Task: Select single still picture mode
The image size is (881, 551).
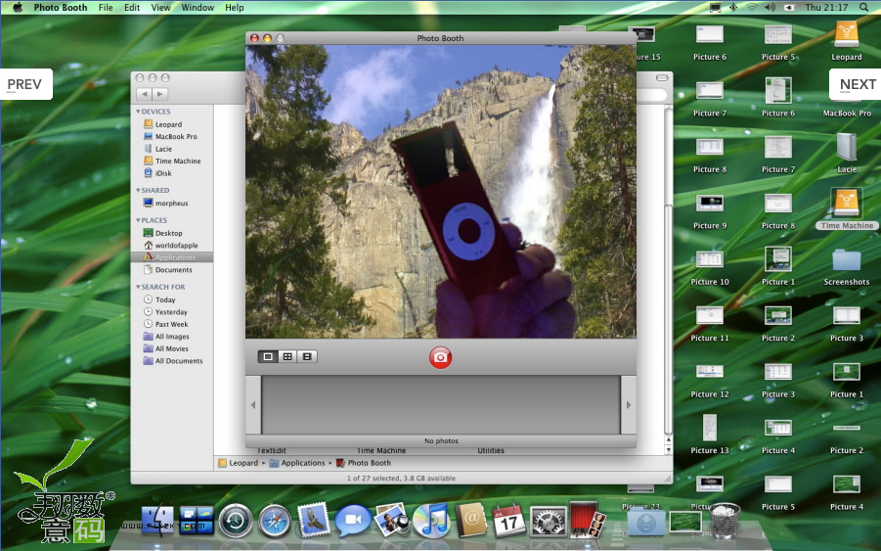Action: click(x=268, y=357)
